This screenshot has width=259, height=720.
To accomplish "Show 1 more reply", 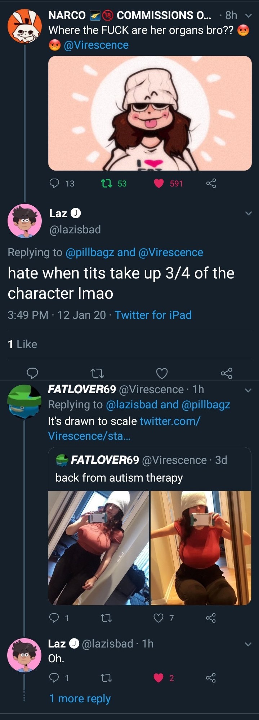I will [80, 698].
